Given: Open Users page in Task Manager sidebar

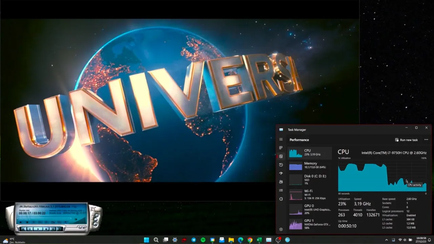Looking at the screenshot, I should click(281, 182).
